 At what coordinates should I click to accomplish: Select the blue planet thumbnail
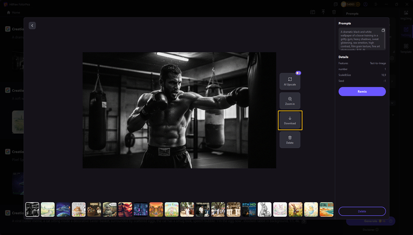tap(63, 209)
